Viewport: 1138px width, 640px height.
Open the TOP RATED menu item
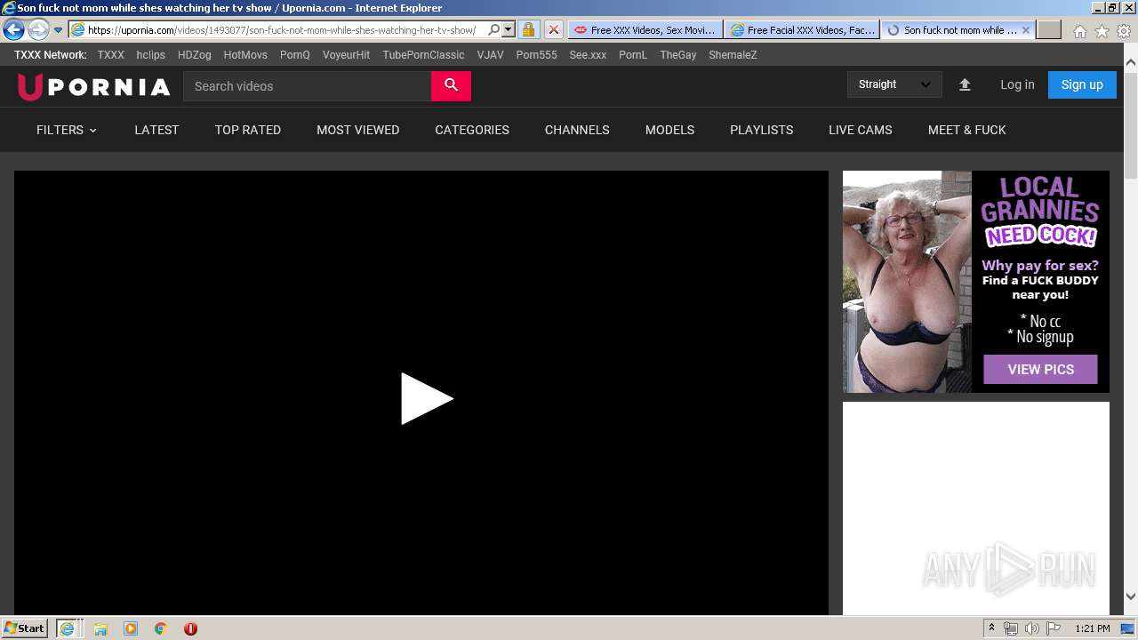click(x=248, y=130)
